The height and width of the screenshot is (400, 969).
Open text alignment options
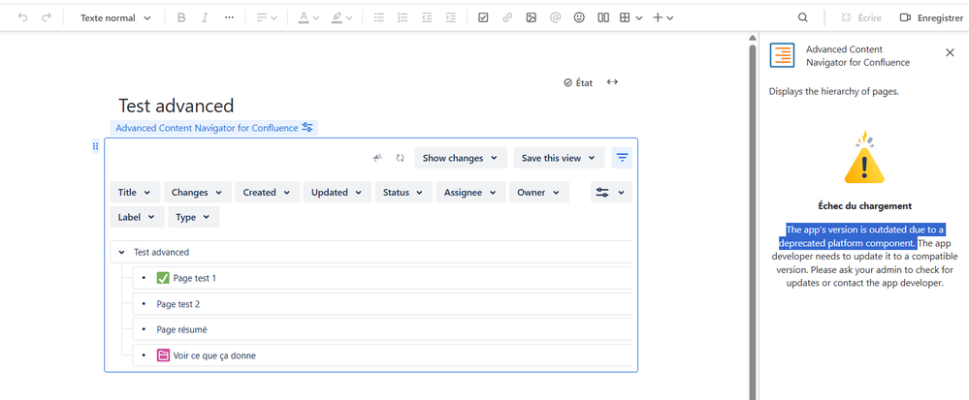tap(267, 17)
